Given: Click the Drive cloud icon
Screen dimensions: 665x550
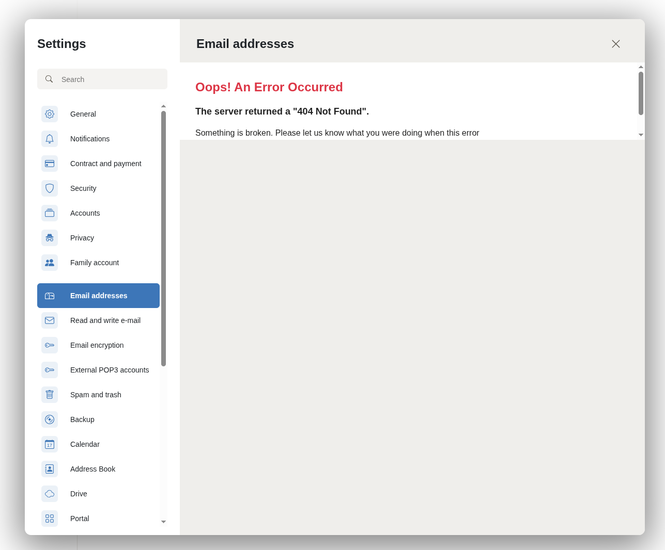Looking at the screenshot, I should pos(50,494).
